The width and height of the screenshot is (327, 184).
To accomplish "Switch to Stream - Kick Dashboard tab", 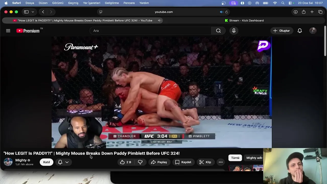I will click(244, 20).
